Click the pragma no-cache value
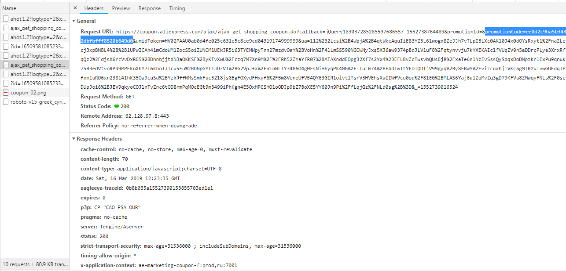This screenshot has width=566, height=271. (115, 217)
